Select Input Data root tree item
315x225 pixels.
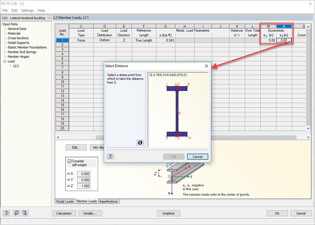(x=10, y=24)
